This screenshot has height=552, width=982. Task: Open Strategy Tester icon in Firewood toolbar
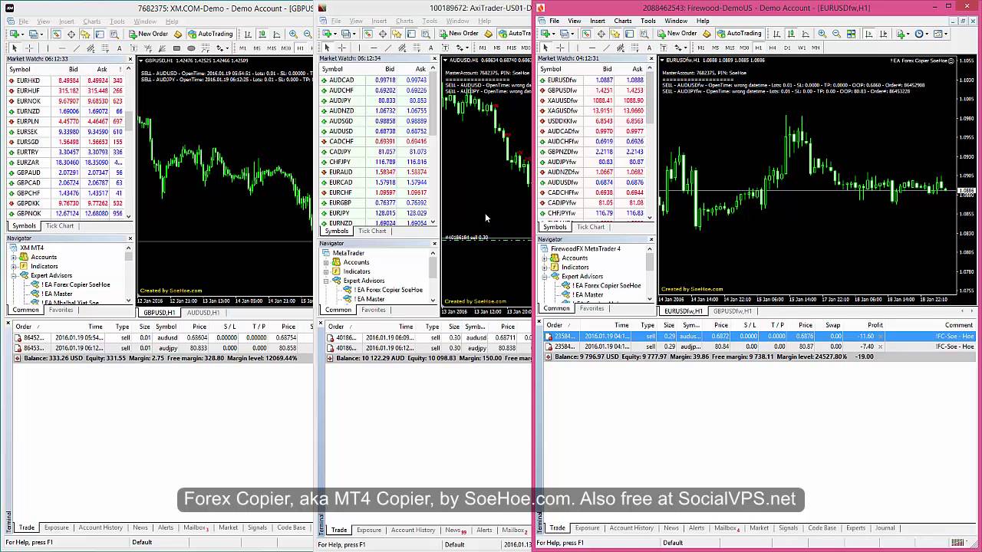[x=644, y=34]
